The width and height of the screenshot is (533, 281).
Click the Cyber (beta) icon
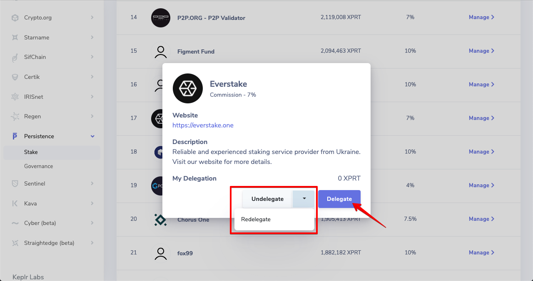(15, 223)
